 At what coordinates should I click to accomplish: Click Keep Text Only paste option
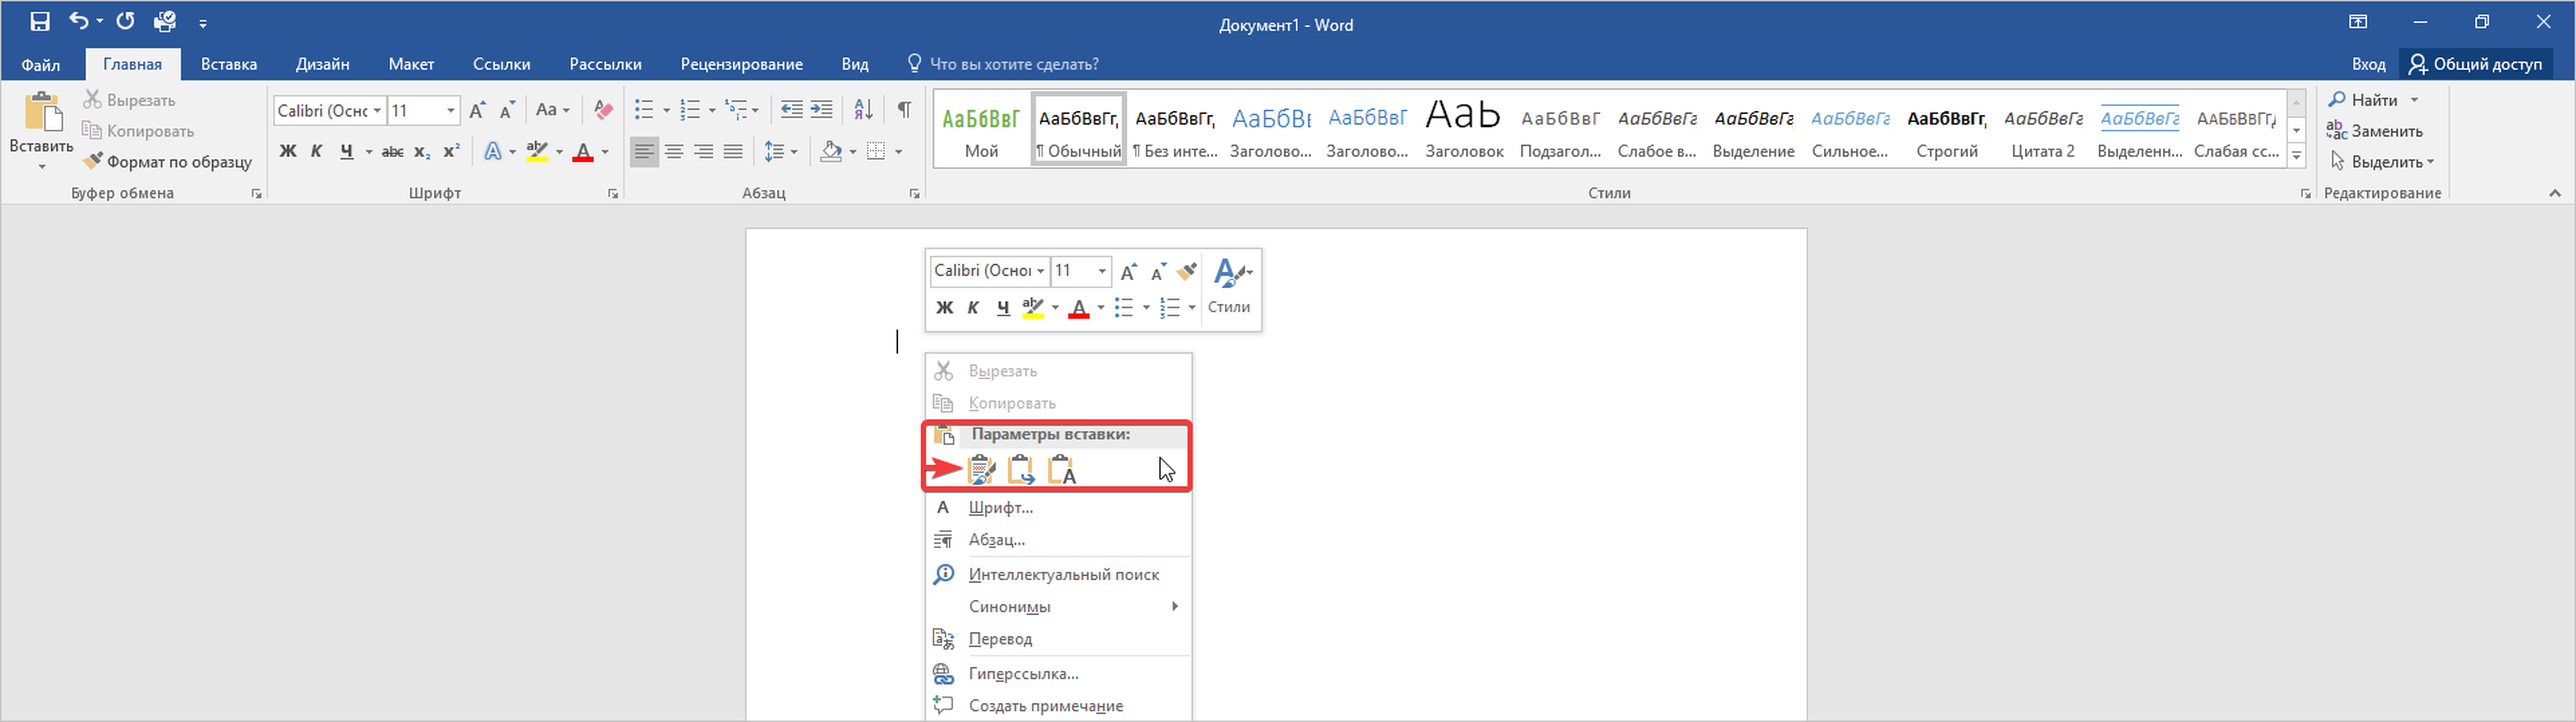(1061, 469)
